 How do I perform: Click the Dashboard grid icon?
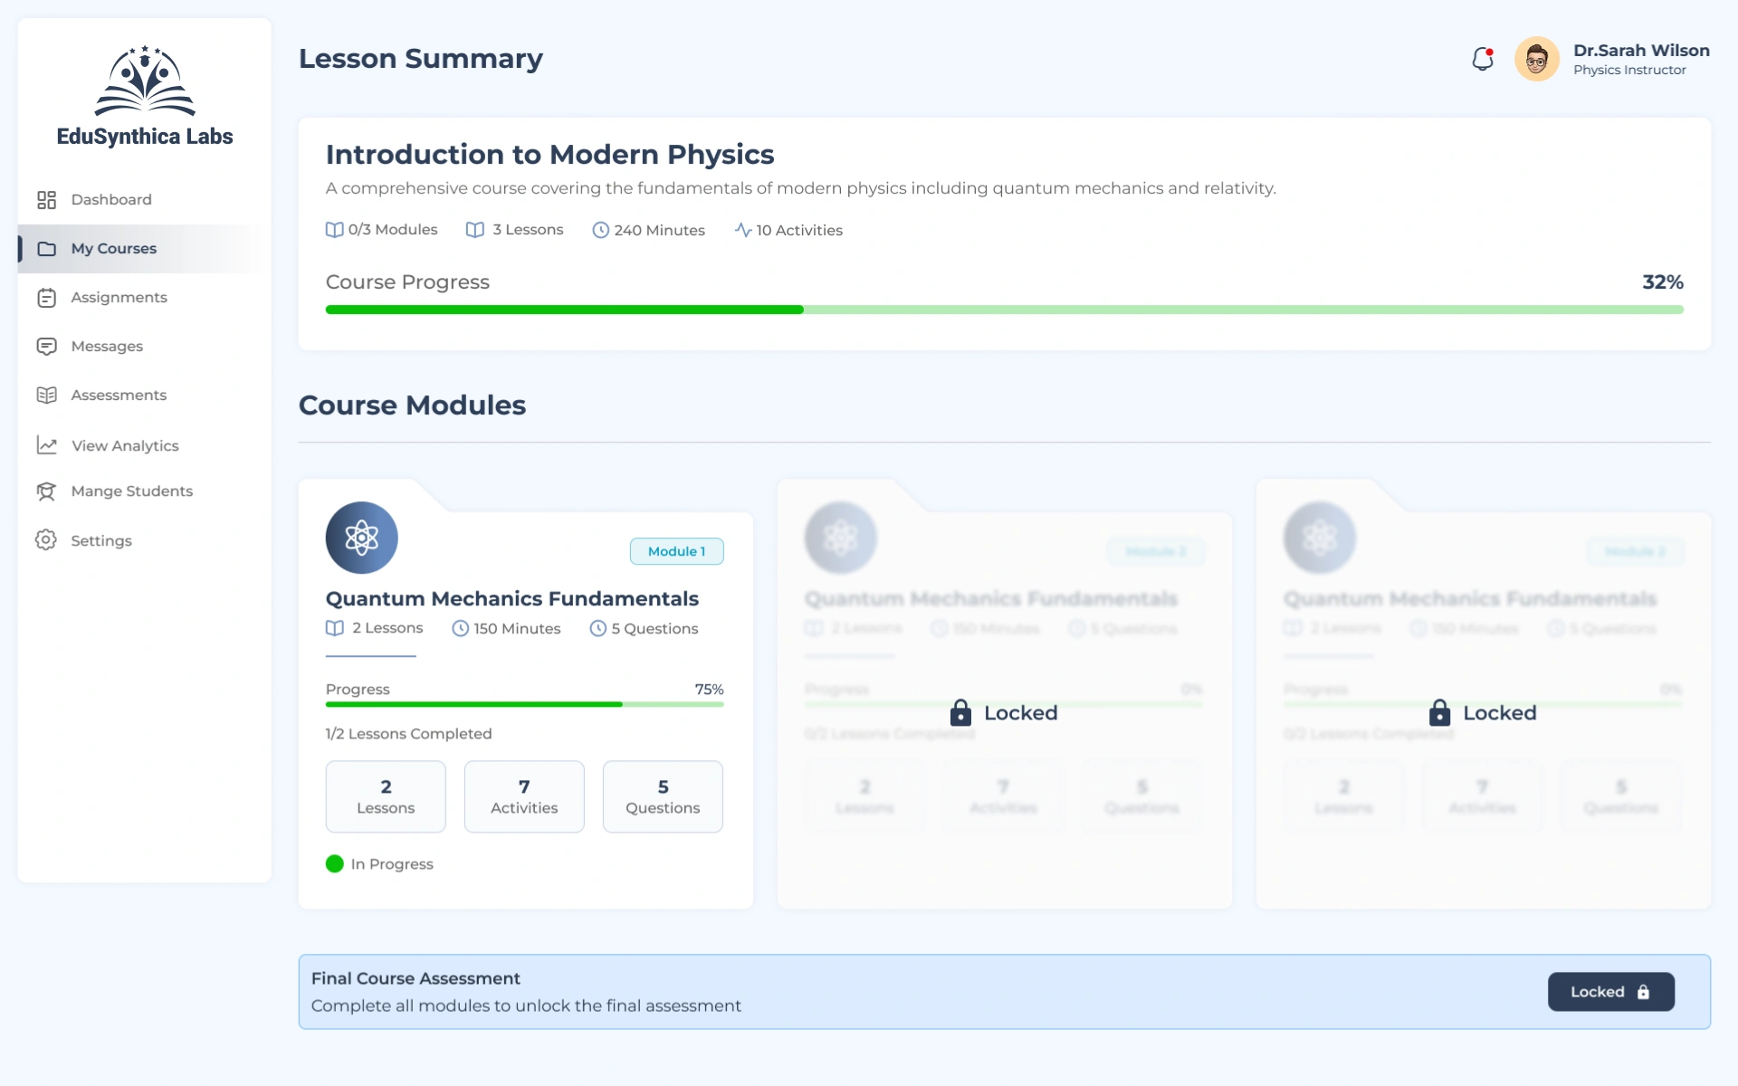[46, 199]
